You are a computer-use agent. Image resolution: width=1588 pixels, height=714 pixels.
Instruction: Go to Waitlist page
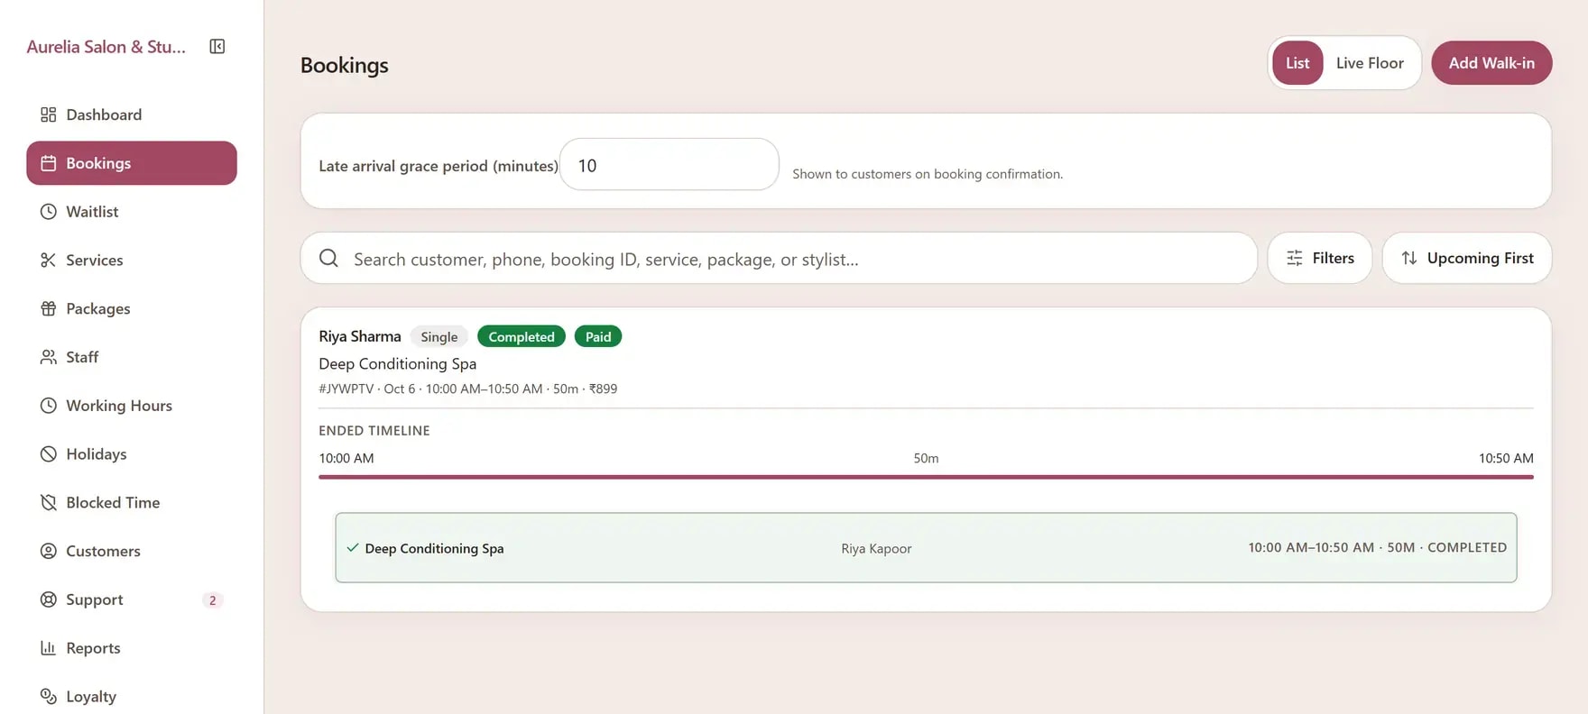tap(132, 212)
